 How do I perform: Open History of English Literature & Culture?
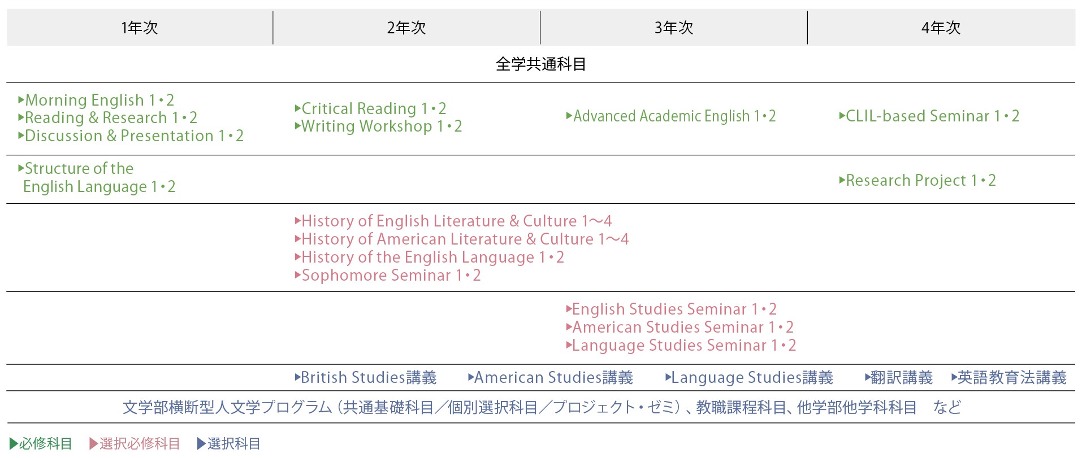[x=453, y=221]
